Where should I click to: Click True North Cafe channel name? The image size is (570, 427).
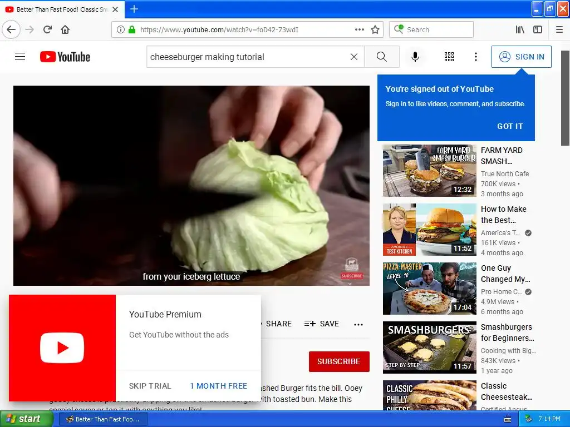point(505,174)
